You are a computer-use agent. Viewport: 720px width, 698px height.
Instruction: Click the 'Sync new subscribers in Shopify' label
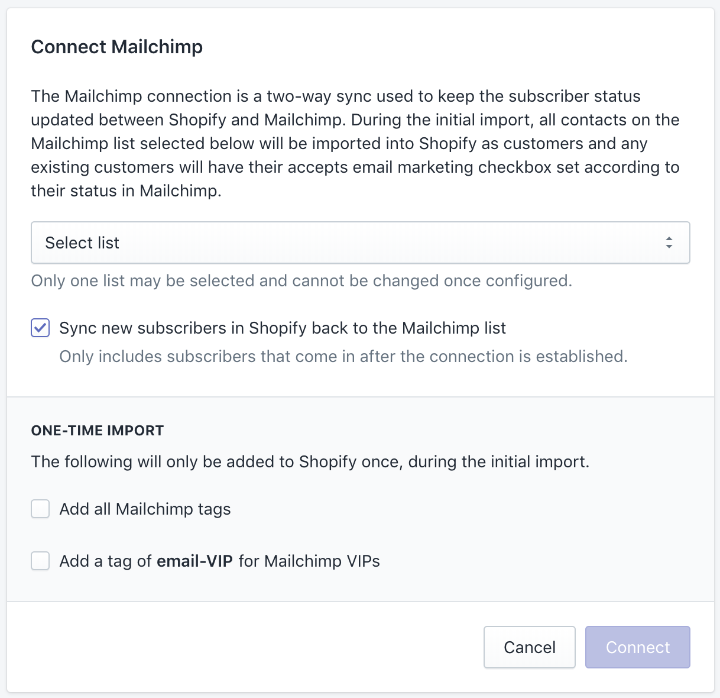283,328
